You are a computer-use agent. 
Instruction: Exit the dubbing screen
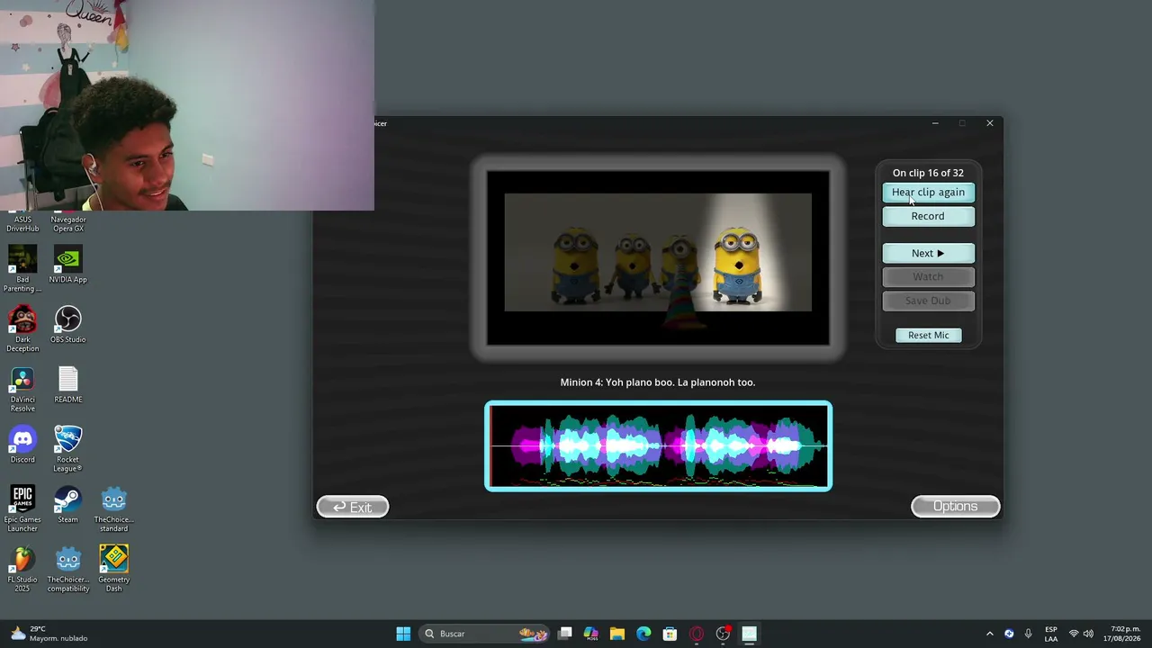pos(353,508)
